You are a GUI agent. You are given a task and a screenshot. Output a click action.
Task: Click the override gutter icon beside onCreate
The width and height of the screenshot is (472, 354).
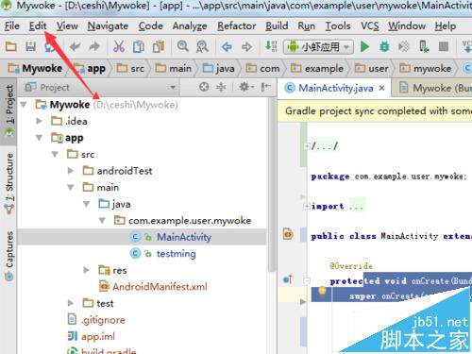click(x=288, y=279)
